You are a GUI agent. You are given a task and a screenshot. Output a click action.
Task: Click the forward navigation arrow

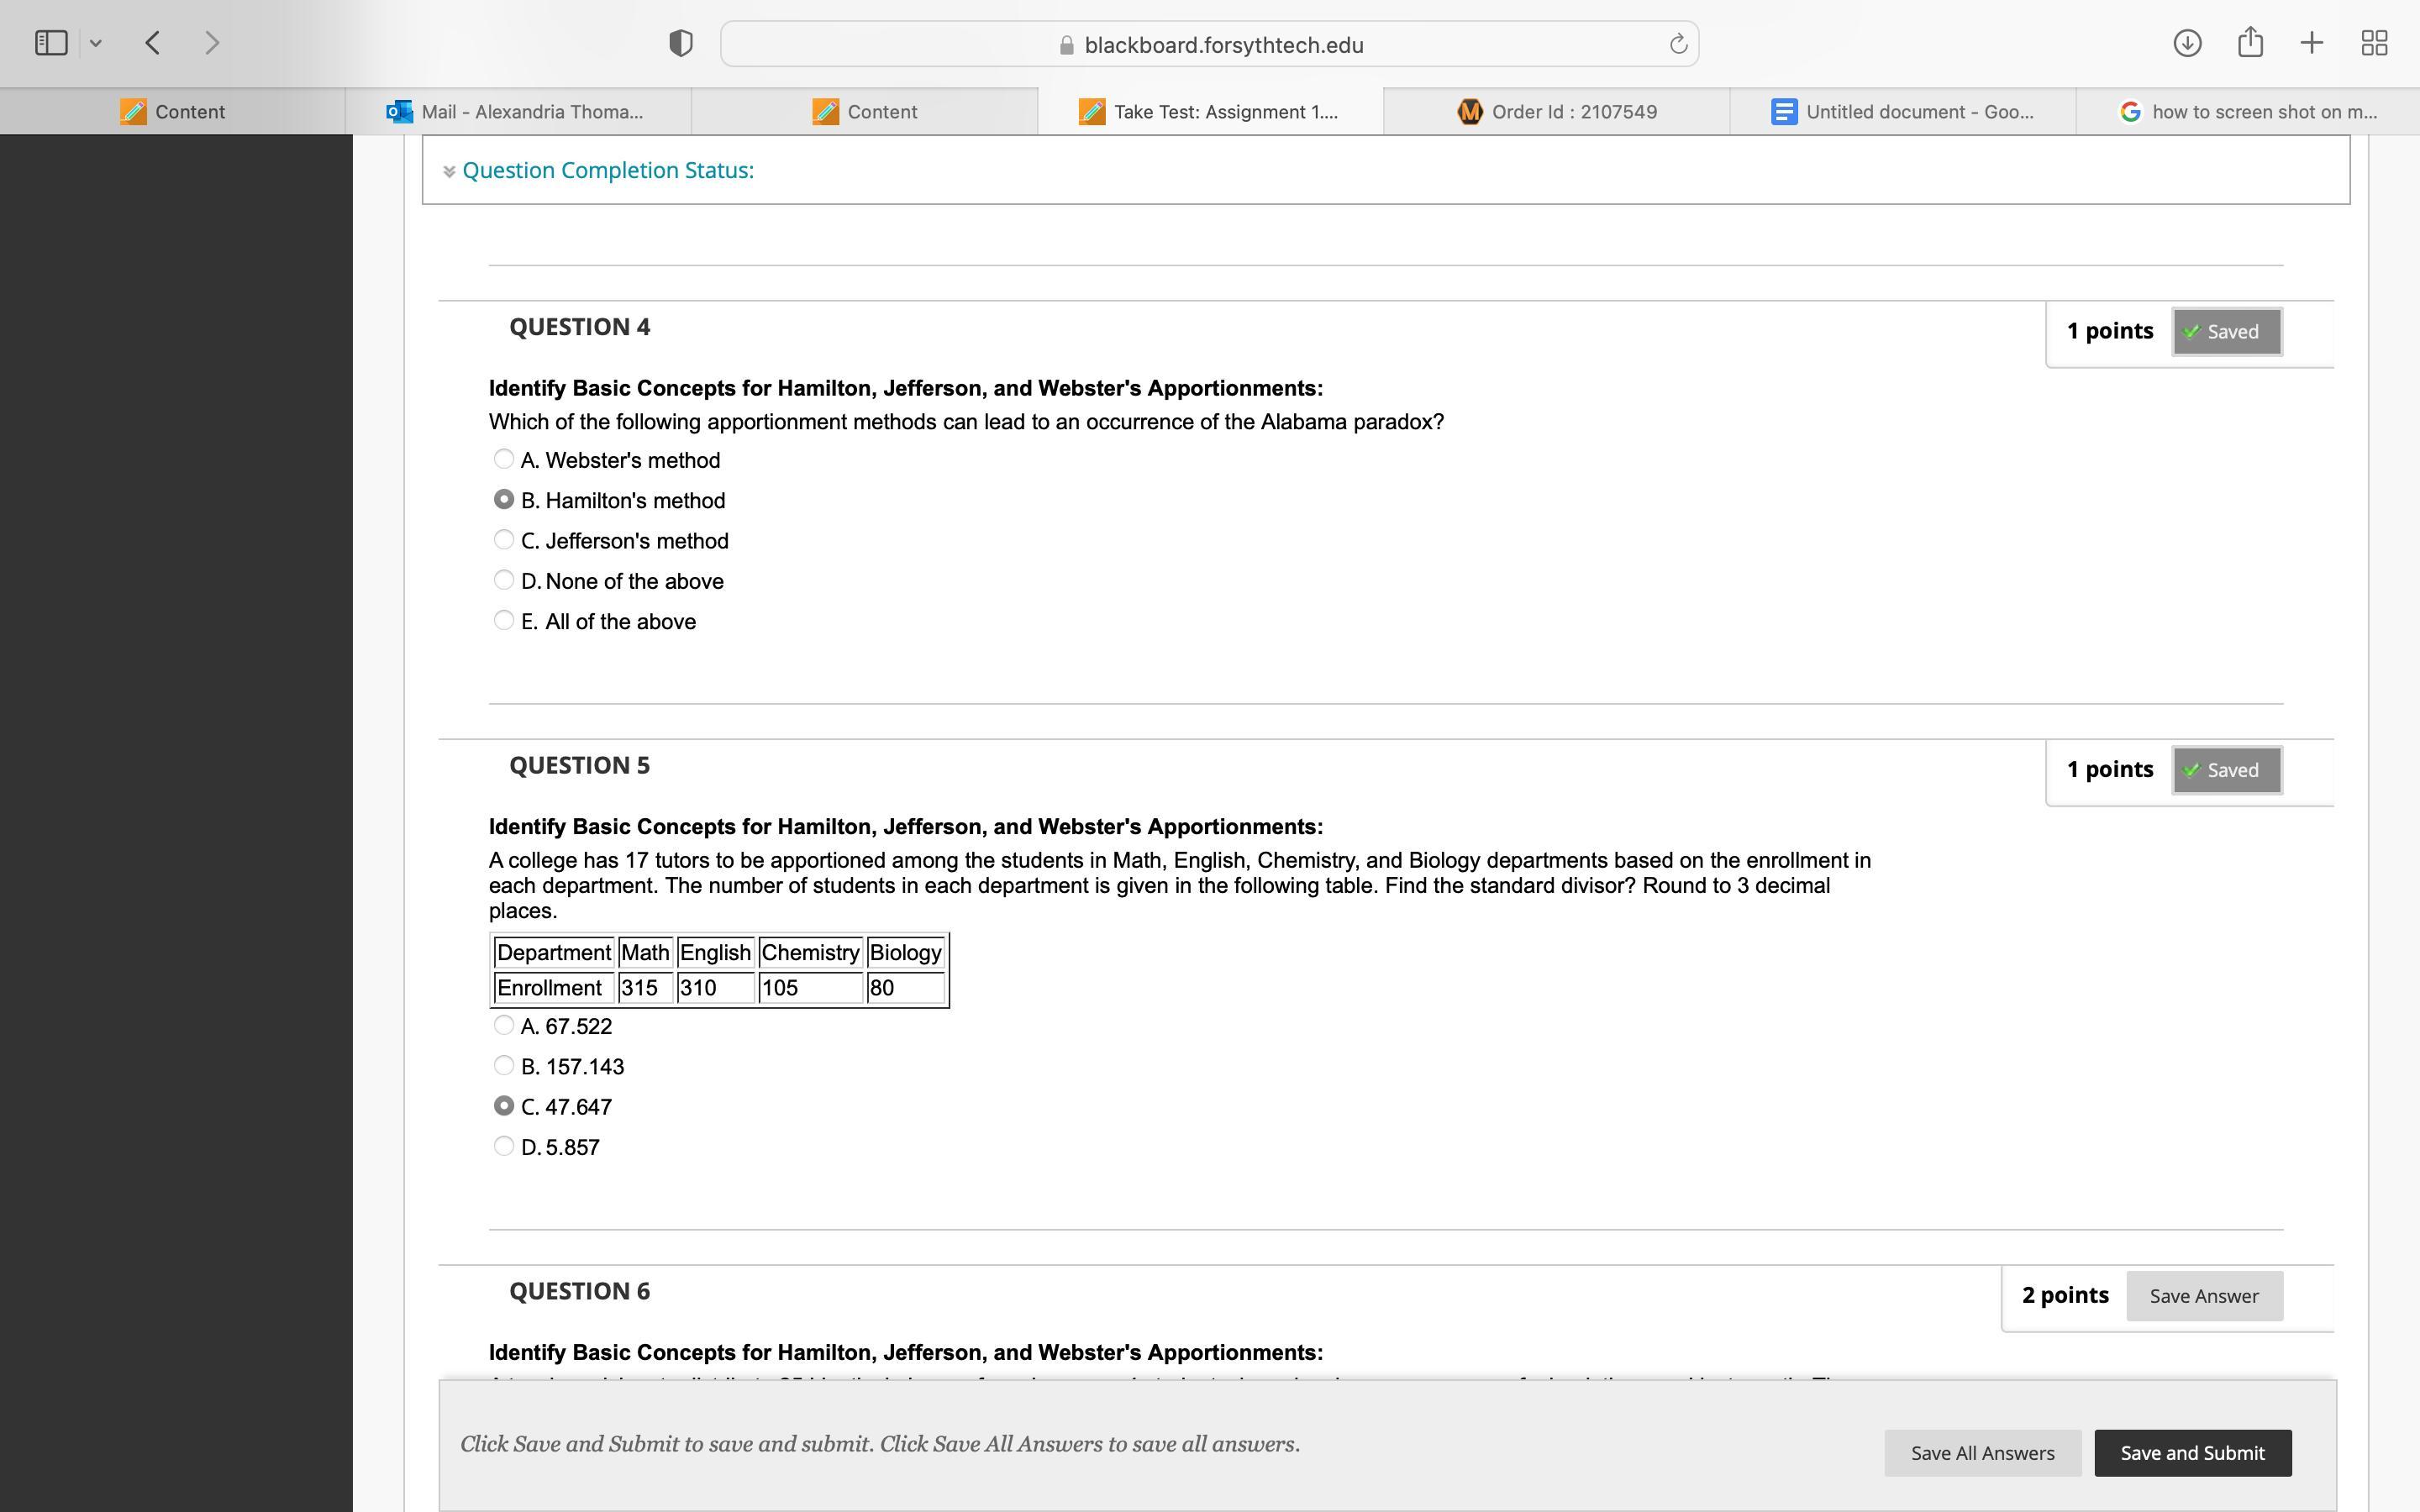(x=212, y=43)
